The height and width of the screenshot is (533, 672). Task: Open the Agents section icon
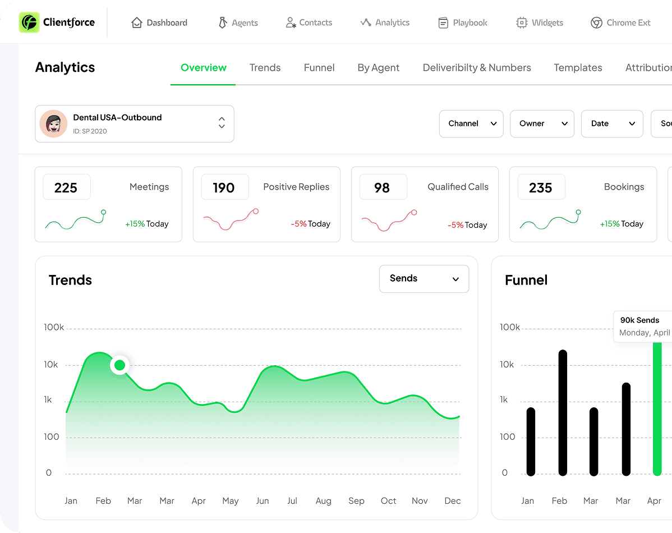pyautogui.click(x=222, y=22)
